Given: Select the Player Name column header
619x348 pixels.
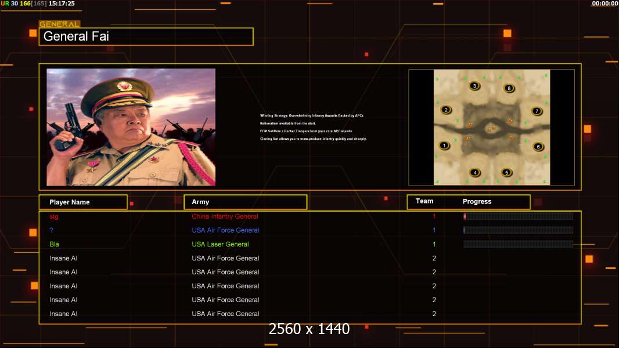Looking at the screenshot, I should pos(83,202).
